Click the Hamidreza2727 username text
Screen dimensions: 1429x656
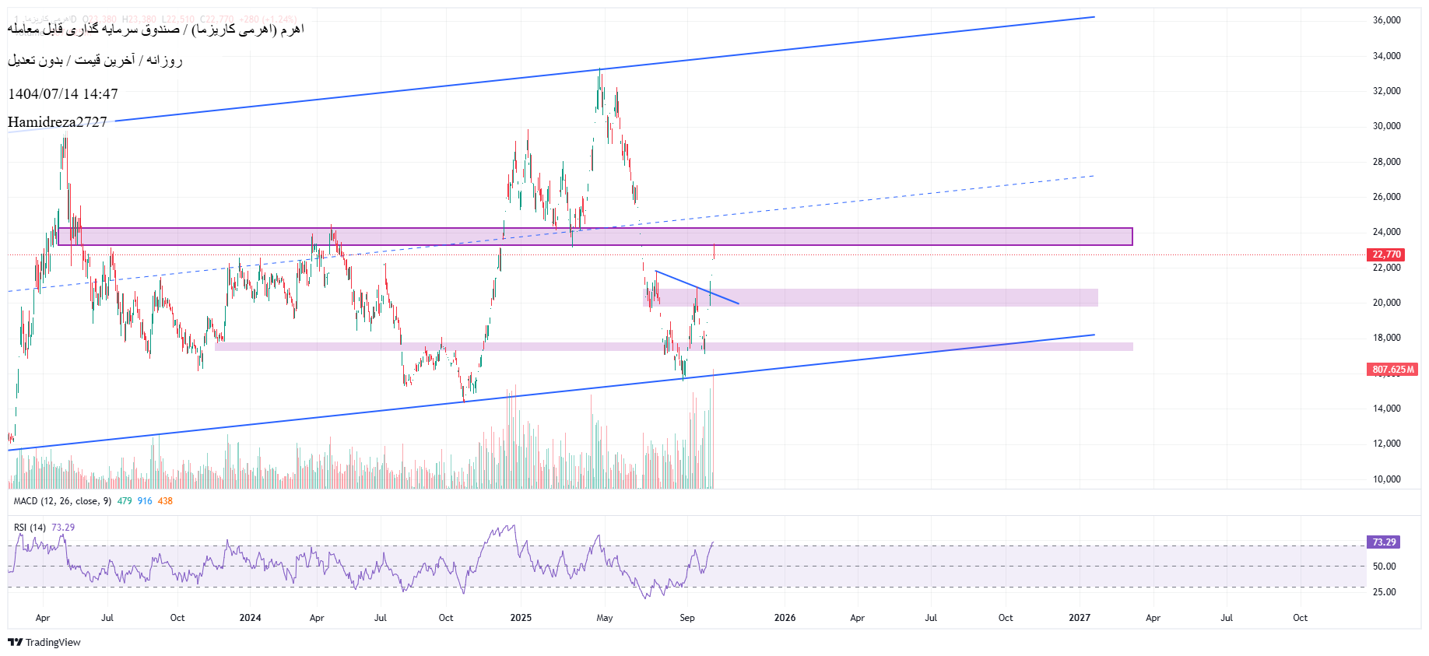pyautogui.click(x=58, y=122)
